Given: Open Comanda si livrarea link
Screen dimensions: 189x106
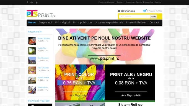Looking at the screenshot, I should click(x=106, y=2).
